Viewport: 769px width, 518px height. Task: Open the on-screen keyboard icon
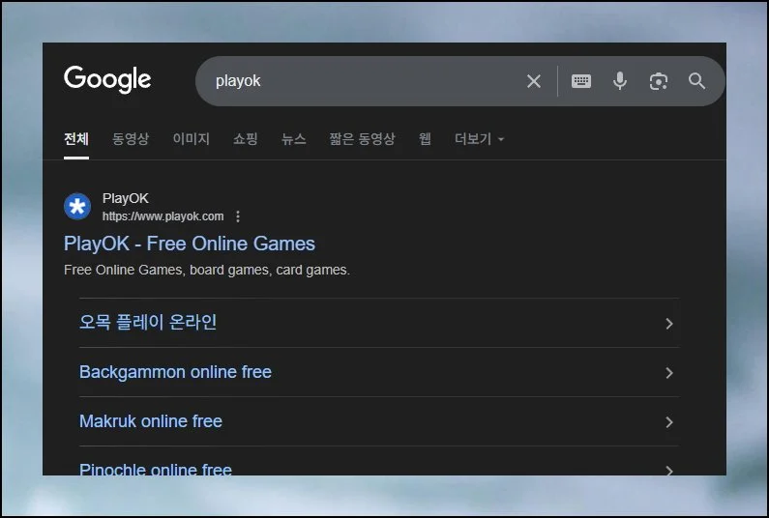coord(581,81)
